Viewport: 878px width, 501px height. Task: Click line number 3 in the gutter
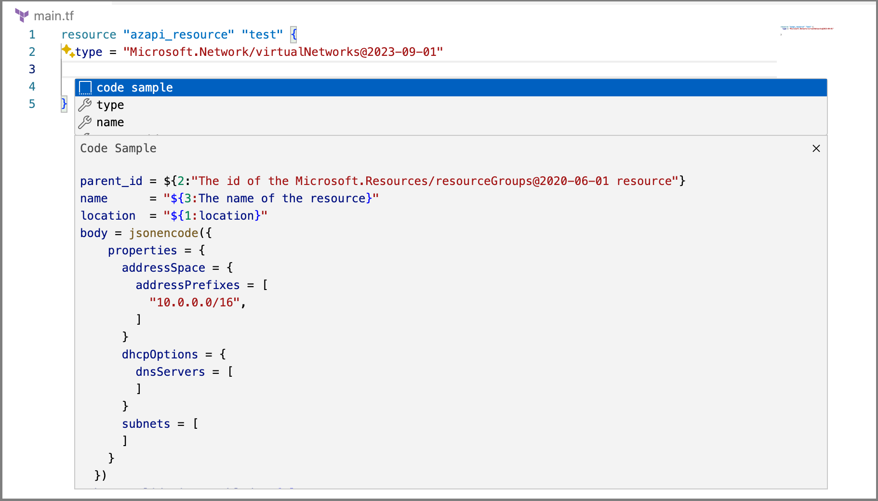pos(32,69)
